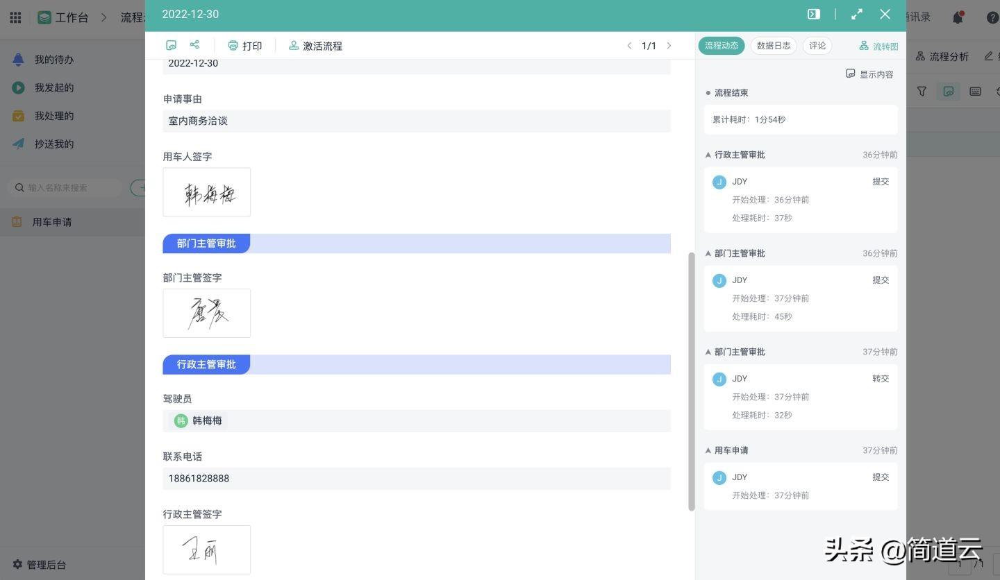Expand the dialog to fullscreen
The width and height of the screenshot is (1000, 580).
pyautogui.click(x=857, y=14)
